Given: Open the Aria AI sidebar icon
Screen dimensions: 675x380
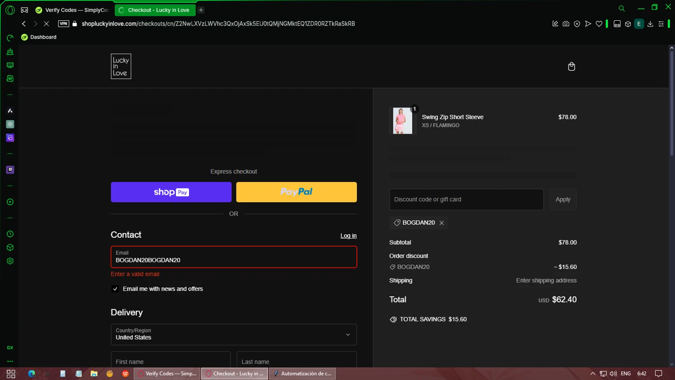Looking at the screenshot, I should coord(10,111).
